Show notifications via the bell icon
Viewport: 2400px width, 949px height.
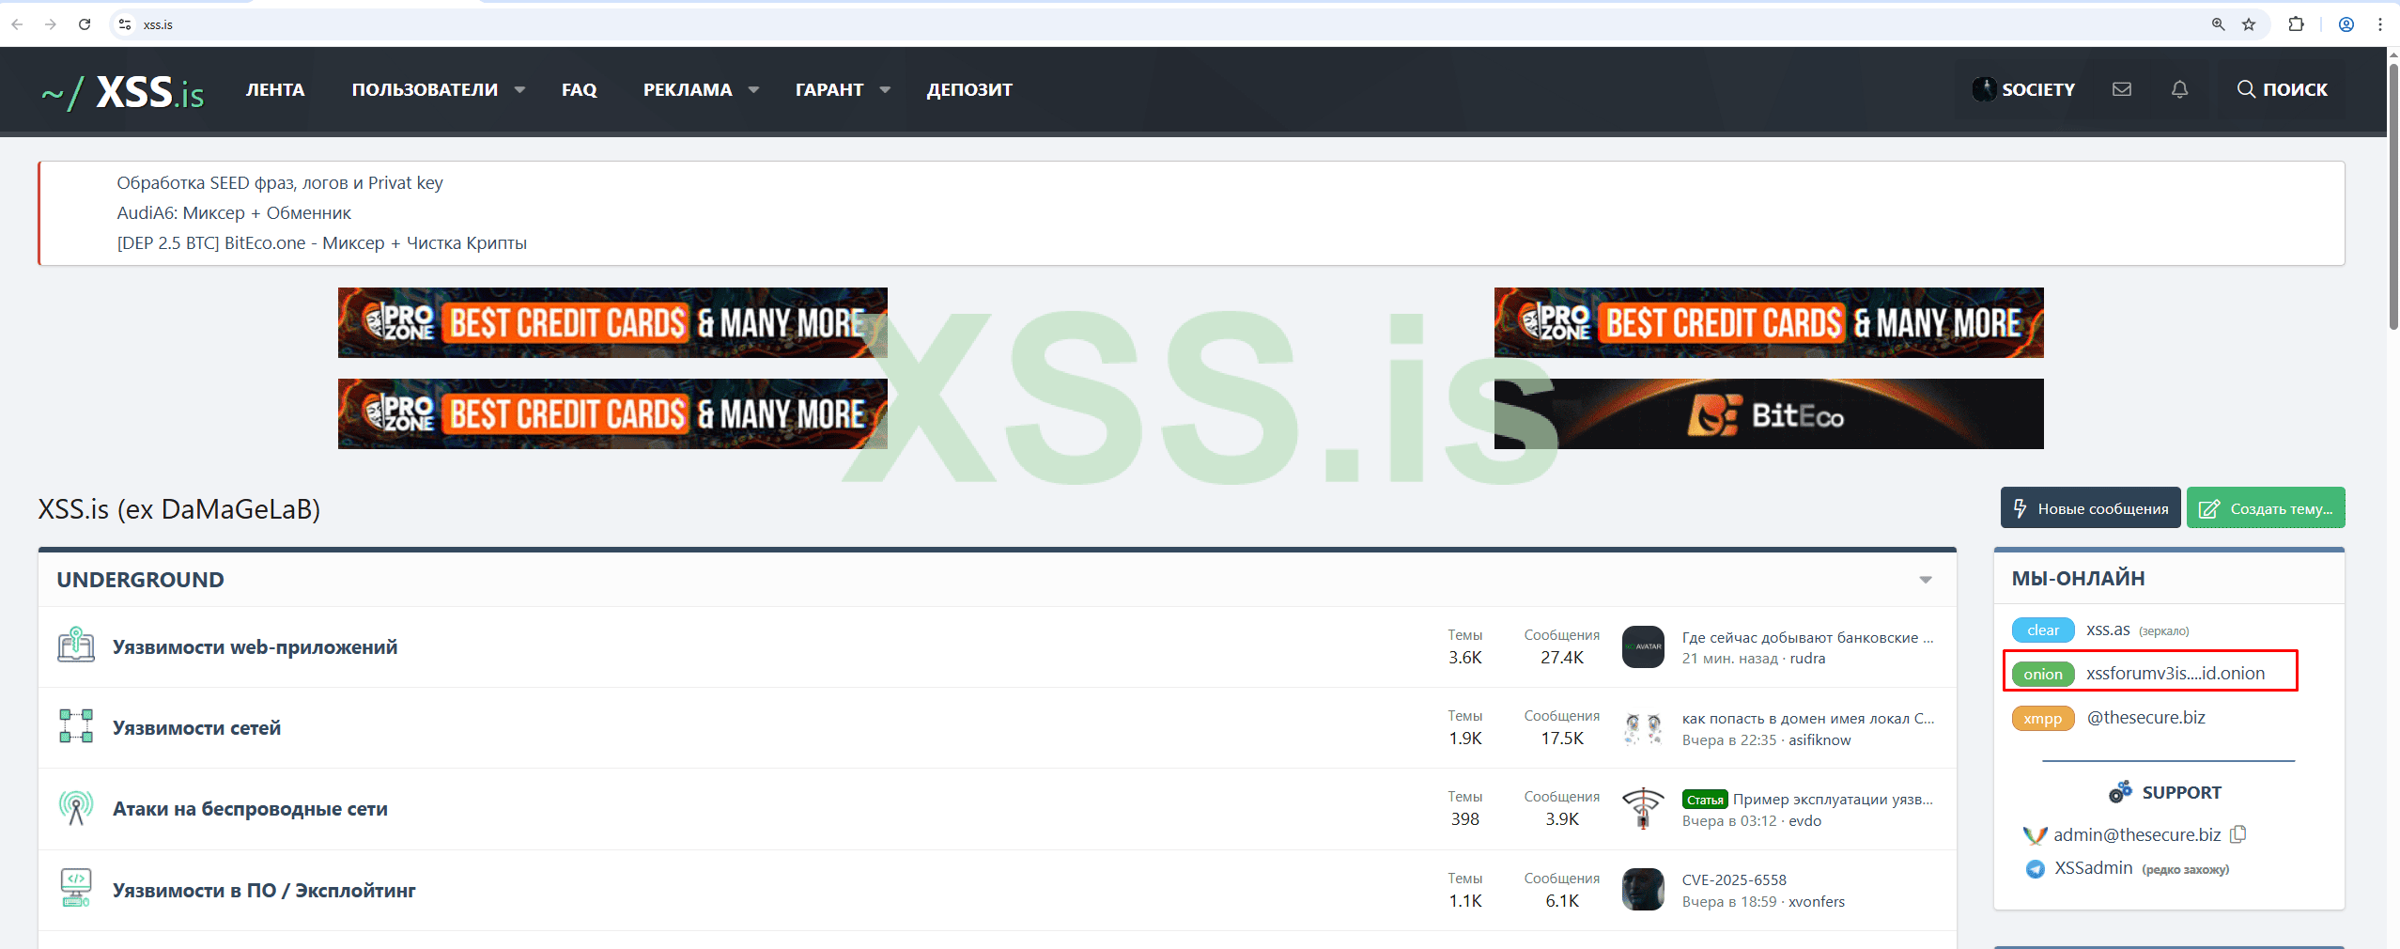[x=2180, y=89]
